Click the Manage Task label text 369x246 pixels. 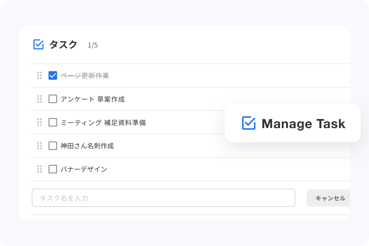303,124
